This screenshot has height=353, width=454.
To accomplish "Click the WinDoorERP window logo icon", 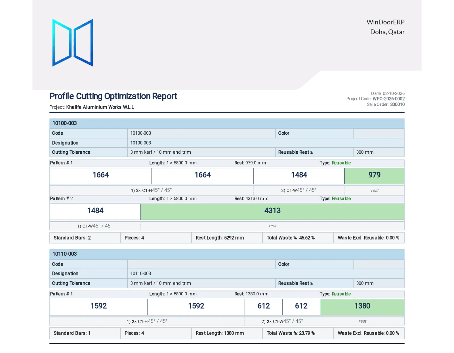I will click(73, 43).
